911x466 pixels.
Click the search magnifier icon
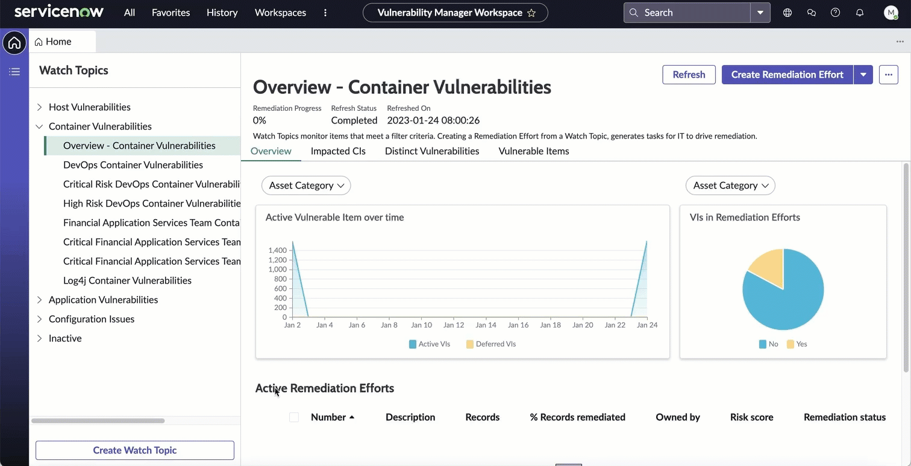(633, 13)
